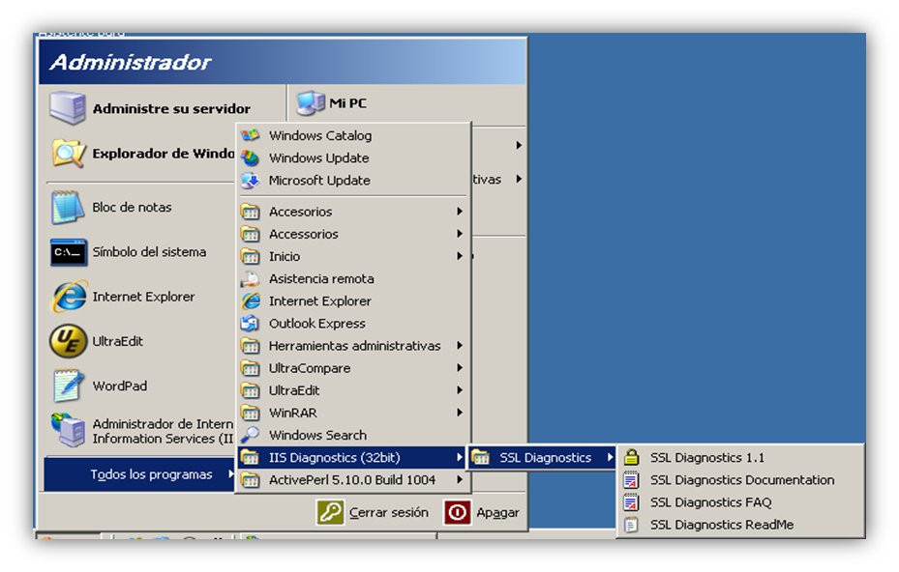
Task: Click the Cerrar sesión text
Action: [389, 512]
